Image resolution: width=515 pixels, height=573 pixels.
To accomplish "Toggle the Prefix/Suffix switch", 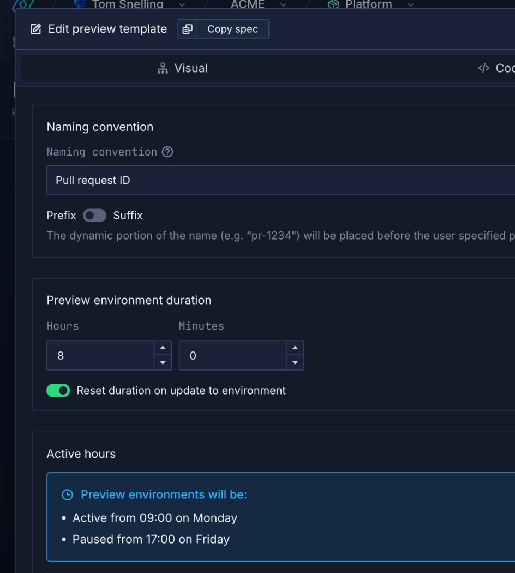I will tap(94, 216).
